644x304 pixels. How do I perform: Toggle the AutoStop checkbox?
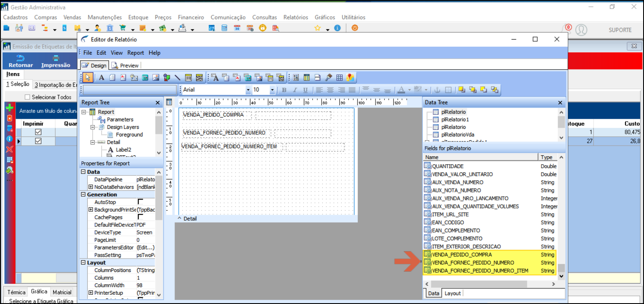[140, 202]
